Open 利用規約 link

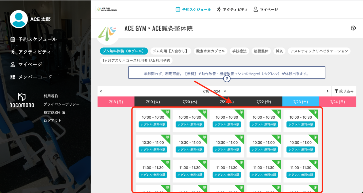[51, 96]
